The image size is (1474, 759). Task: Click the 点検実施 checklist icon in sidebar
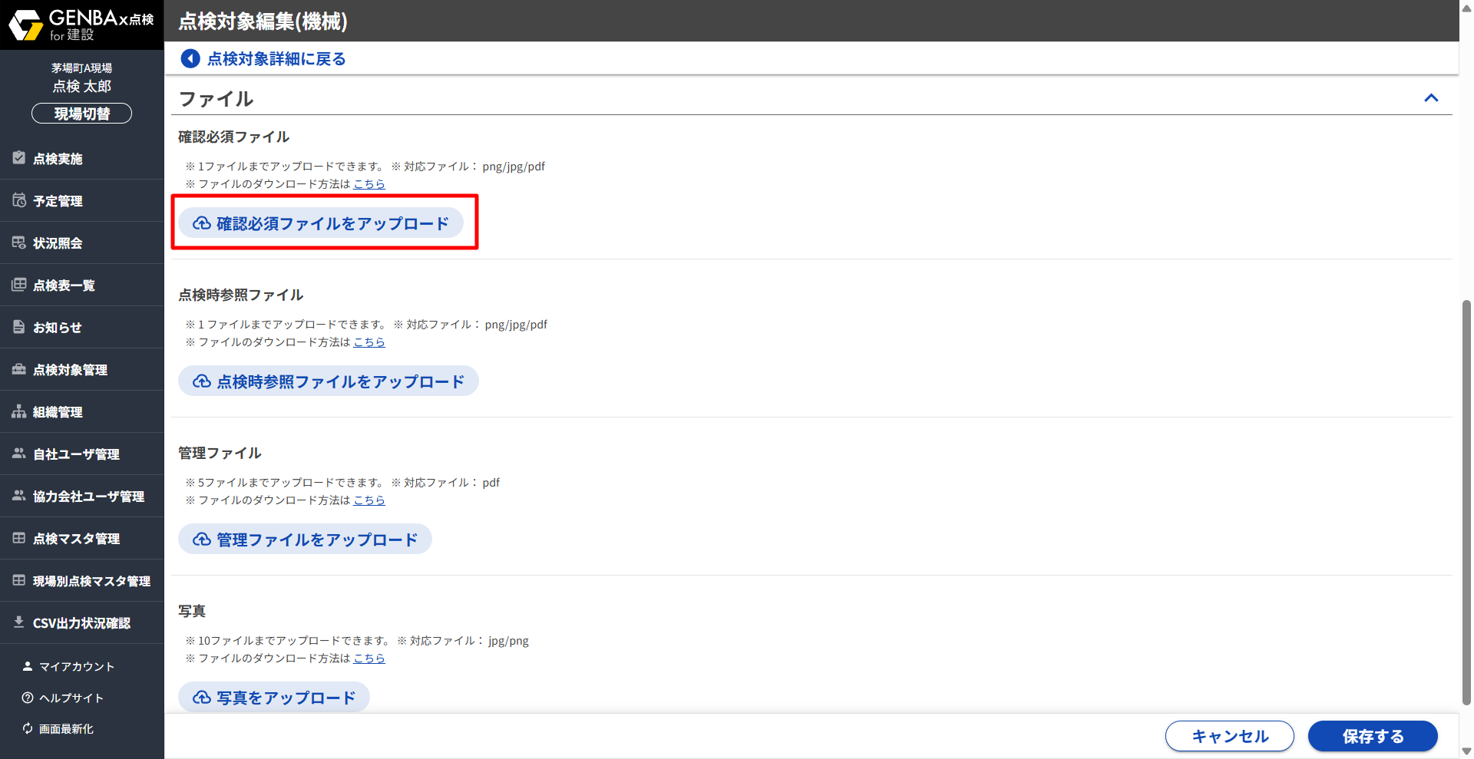click(19, 158)
